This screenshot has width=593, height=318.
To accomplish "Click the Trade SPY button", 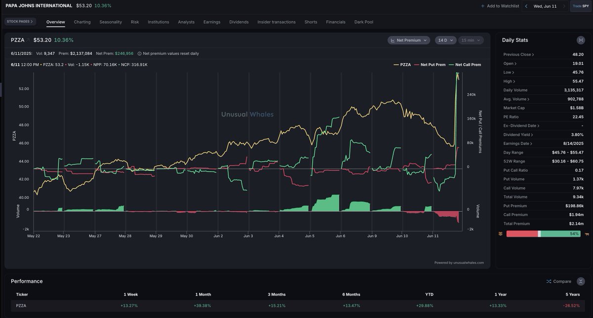I will [x=580, y=6].
